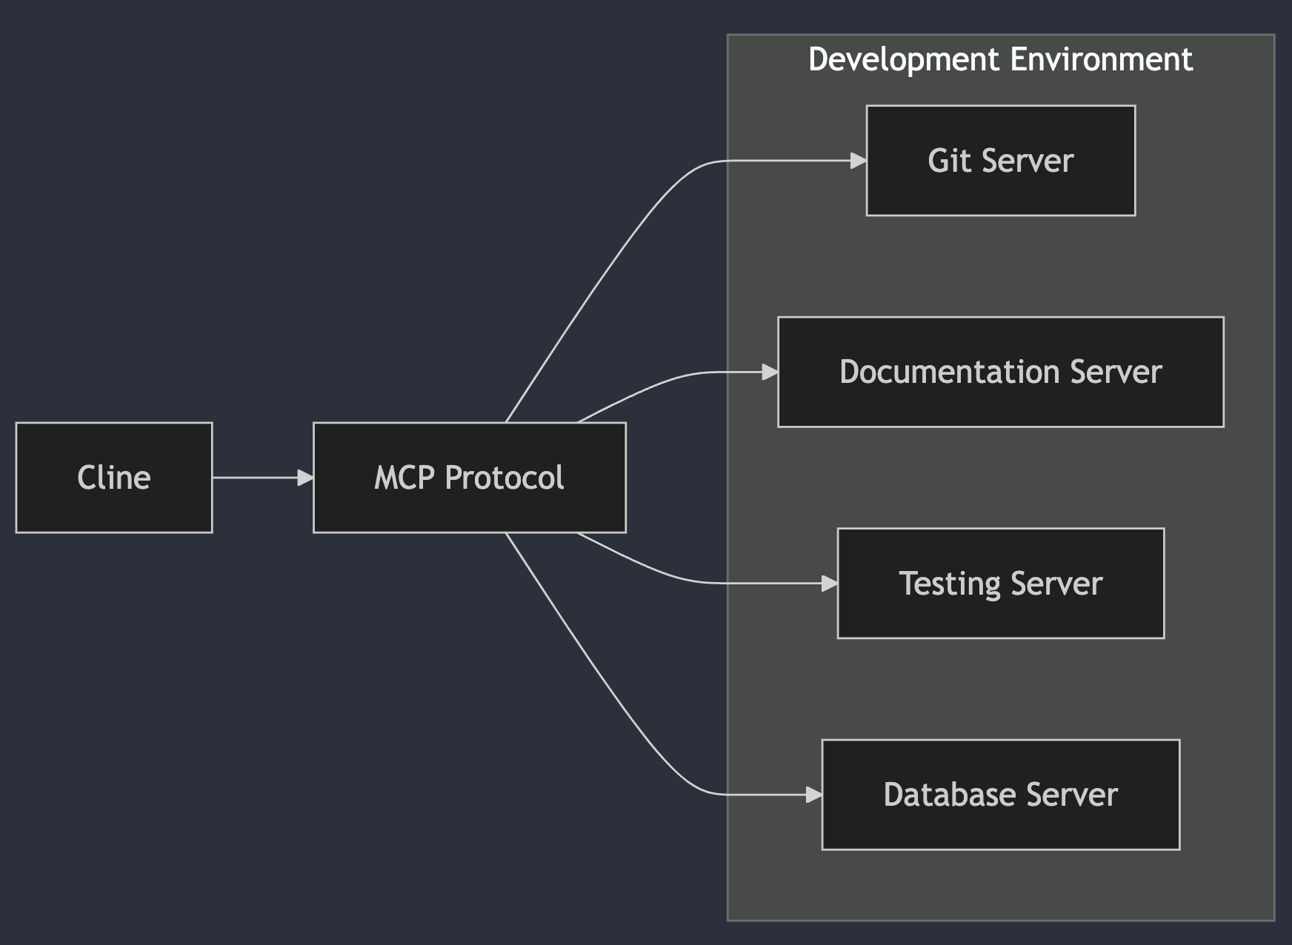
Task: Select the Documentation Server node
Action: coord(999,373)
